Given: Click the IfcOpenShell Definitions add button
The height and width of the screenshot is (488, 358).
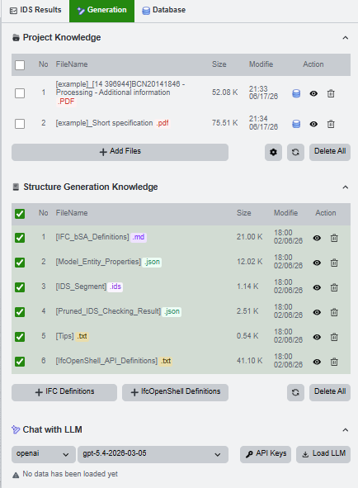Looking at the screenshot, I should click(175, 392).
